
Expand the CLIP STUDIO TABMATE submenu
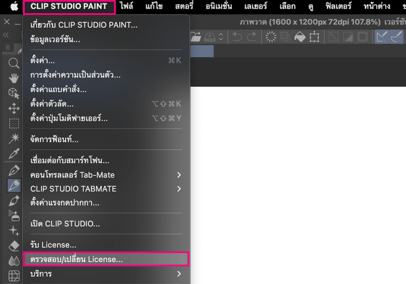click(x=105, y=189)
